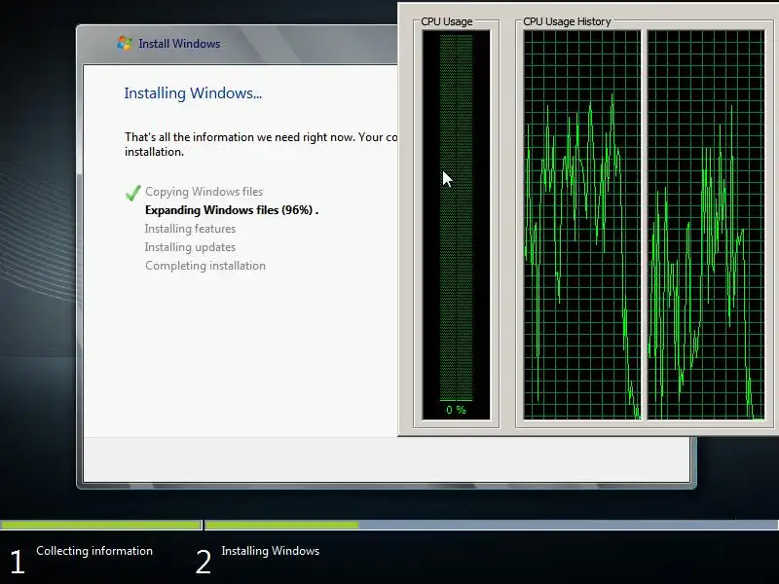This screenshot has width=779, height=584.
Task: Click the 'Installing Windows' stage label at bottom
Action: point(271,551)
